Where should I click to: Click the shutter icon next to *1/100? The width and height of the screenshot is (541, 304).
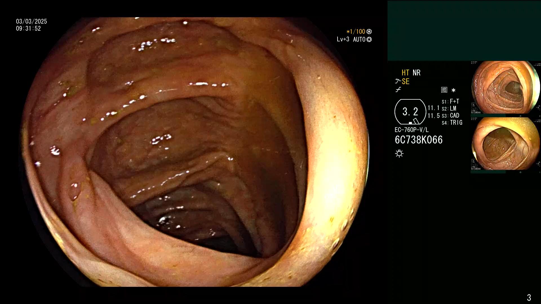click(369, 32)
